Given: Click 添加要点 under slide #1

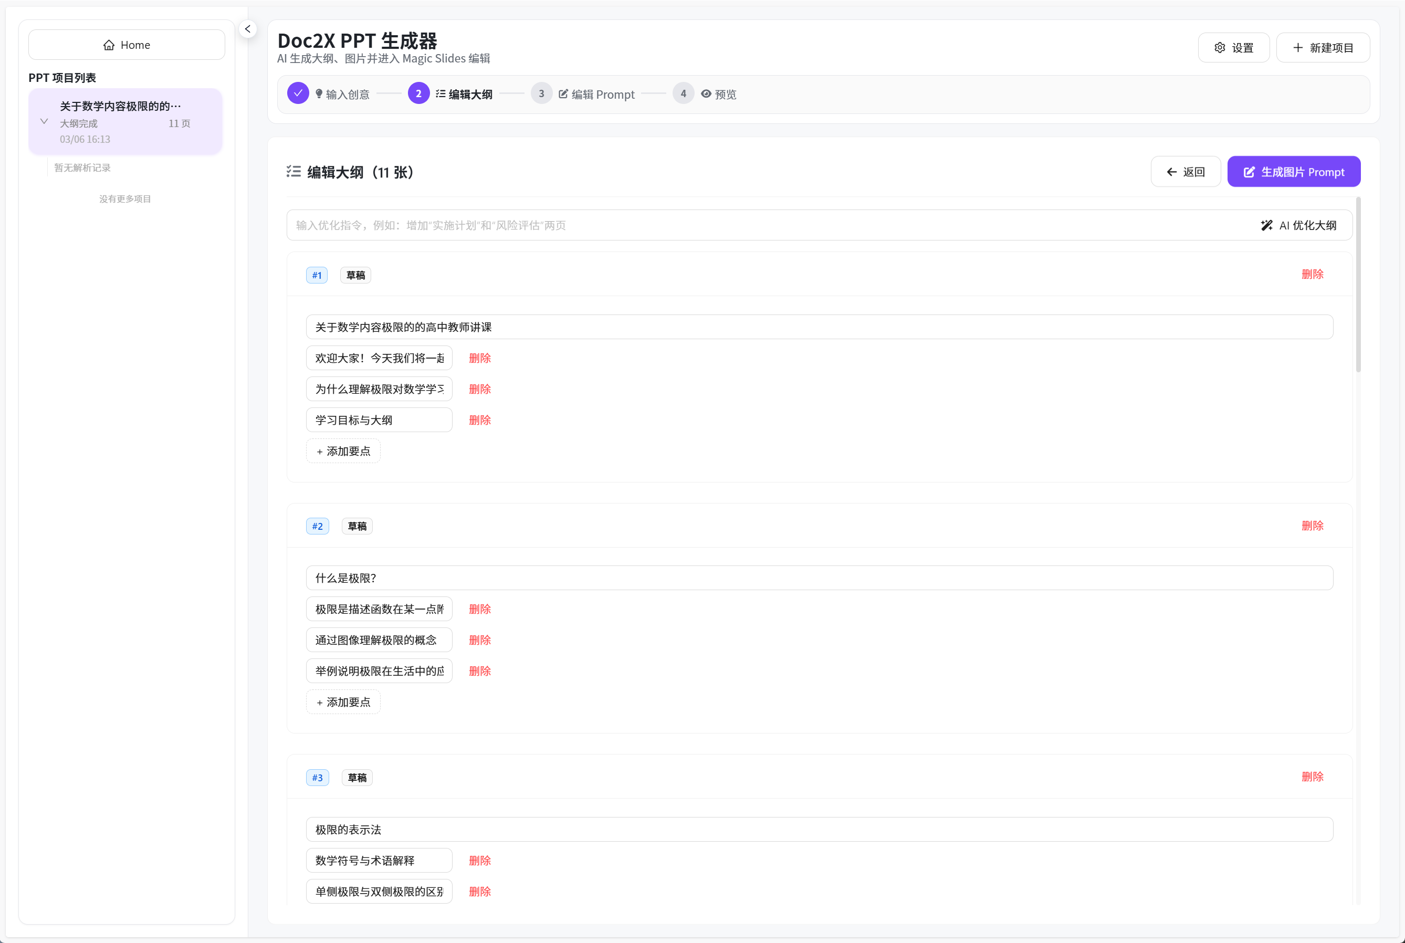Looking at the screenshot, I should pos(343,451).
